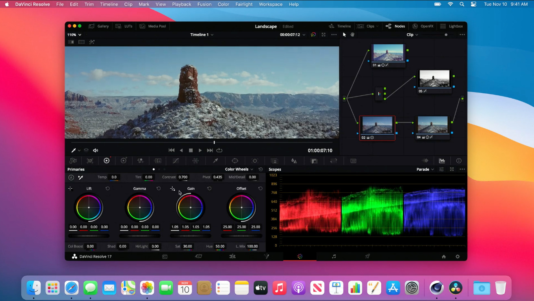Screen dimensions: 534x301
Task: Select the Qualifier eyedropper palette
Action: tap(216, 161)
